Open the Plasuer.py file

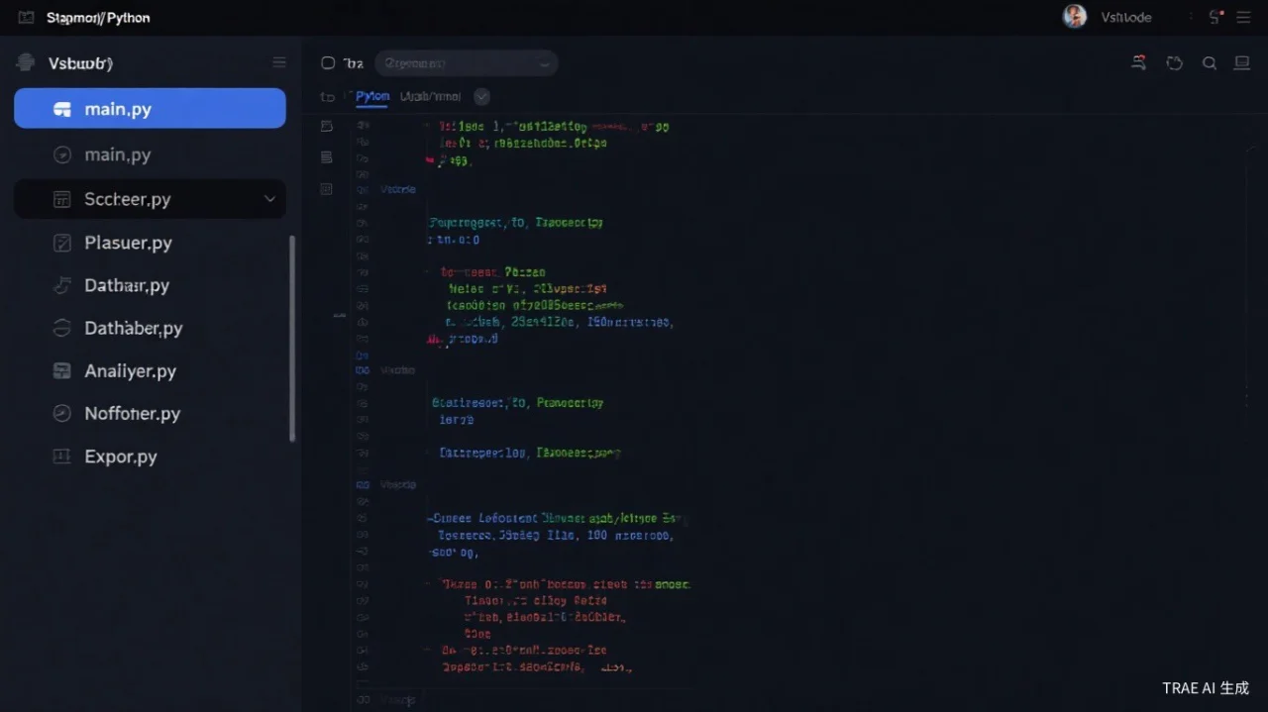click(129, 243)
